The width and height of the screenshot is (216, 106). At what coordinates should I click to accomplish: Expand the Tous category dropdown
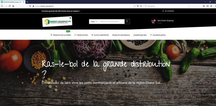94,22
